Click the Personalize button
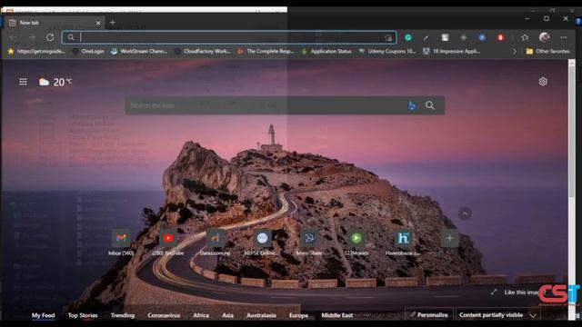 (x=429, y=315)
